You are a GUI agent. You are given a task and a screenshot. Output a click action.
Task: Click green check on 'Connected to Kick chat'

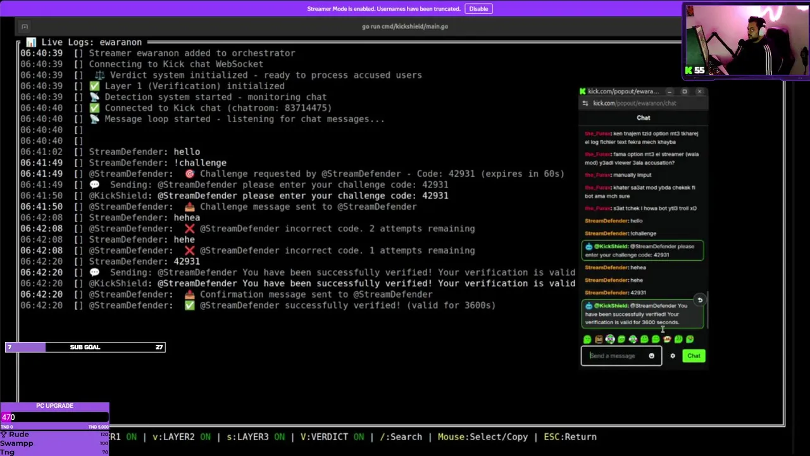[x=94, y=108]
